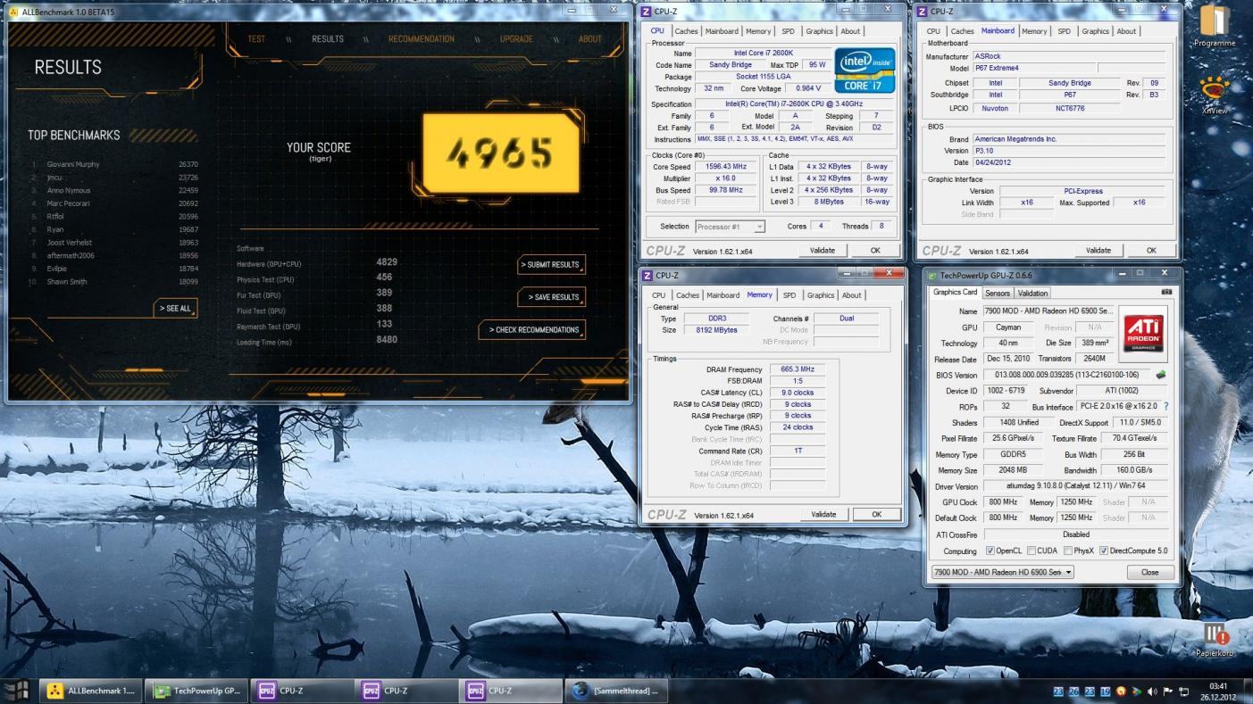1253x704 pixels.
Task: Open the Sammelthread browser taskbar button
Action: pyautogui.click(x=615, y=691)
